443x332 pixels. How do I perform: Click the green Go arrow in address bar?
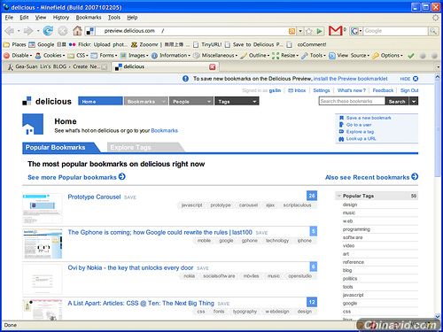coord(319,31)
